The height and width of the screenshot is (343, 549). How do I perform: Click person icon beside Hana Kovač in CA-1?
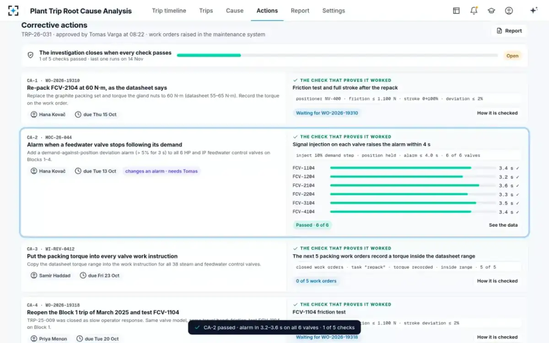(x=34, y=114)
